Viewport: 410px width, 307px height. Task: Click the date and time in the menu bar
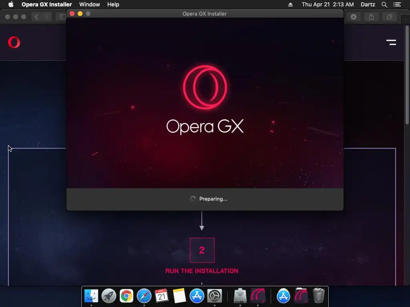[x=328, y=4]
